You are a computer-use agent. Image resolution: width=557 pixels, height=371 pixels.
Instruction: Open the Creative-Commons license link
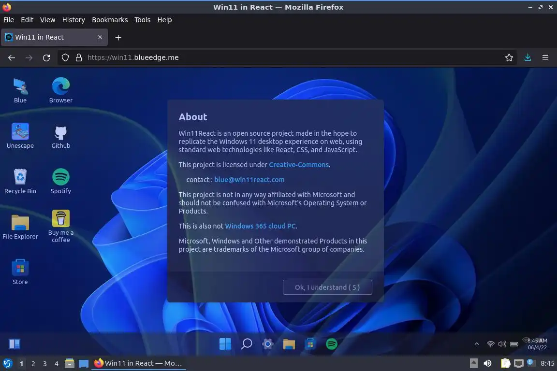299,165
